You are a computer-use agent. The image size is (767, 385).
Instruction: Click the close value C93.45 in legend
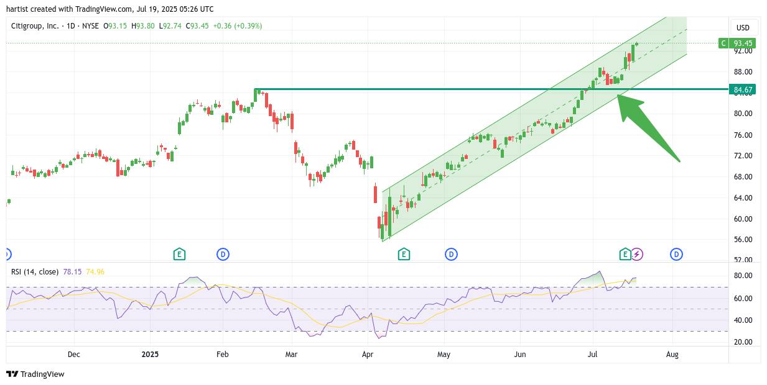[x=197, y=26]
